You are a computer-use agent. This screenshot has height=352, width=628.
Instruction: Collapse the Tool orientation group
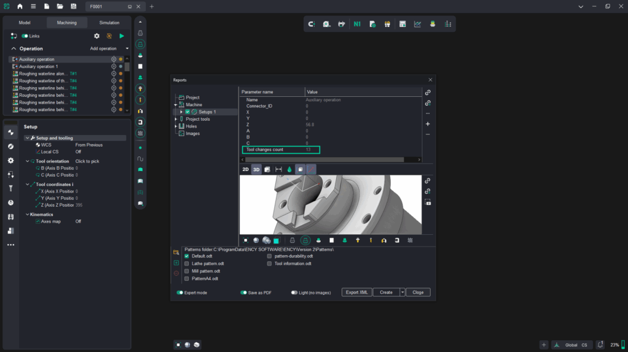(27, 161)
